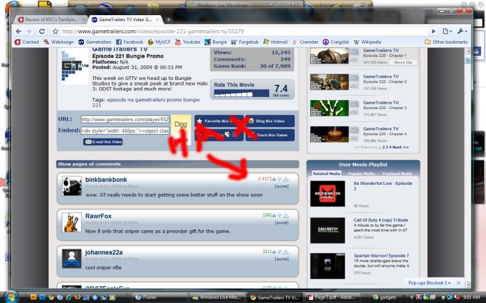Select the Featured Media tab
Viewport: 486px width, 303px height.
[x=397, y=174]
